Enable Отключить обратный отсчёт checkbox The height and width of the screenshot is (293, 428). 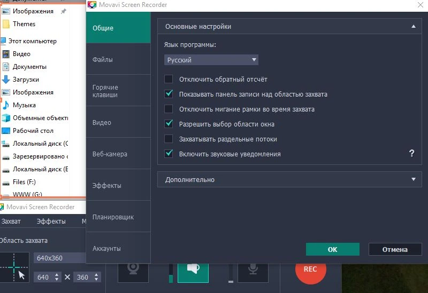point(169,79)
